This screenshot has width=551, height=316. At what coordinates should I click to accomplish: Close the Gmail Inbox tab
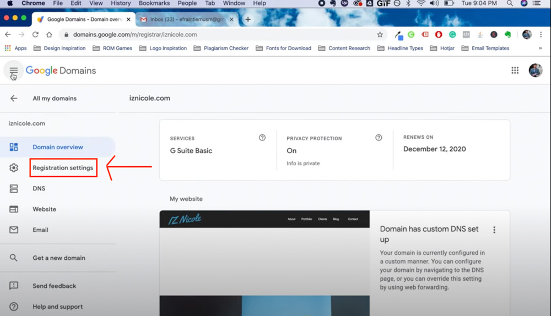pyautogui.click(x=231, y=19)
